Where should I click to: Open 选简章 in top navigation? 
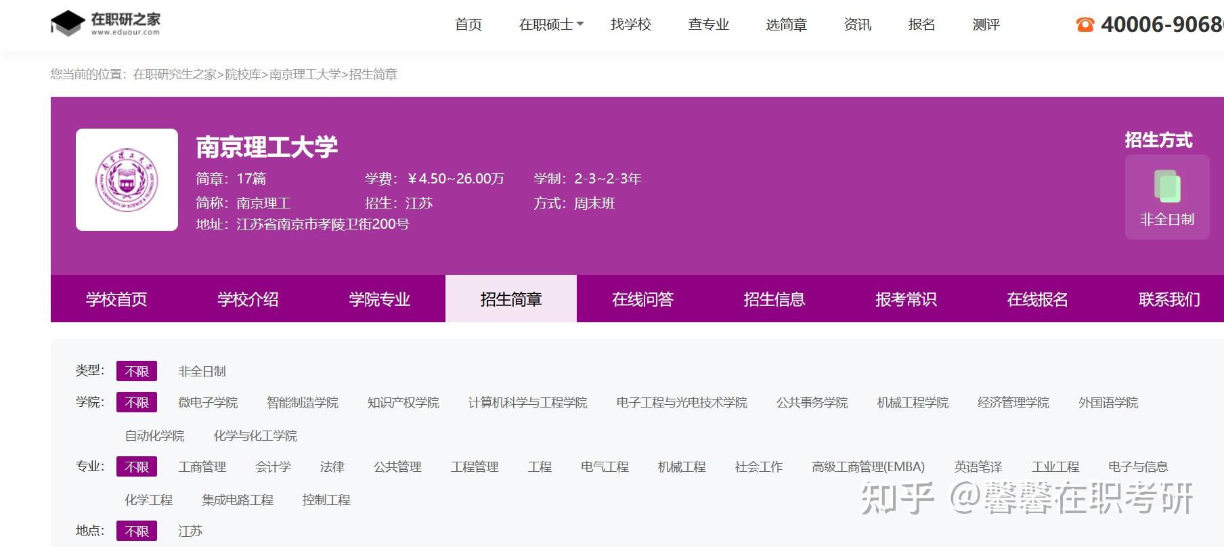[x=787, y=24]
